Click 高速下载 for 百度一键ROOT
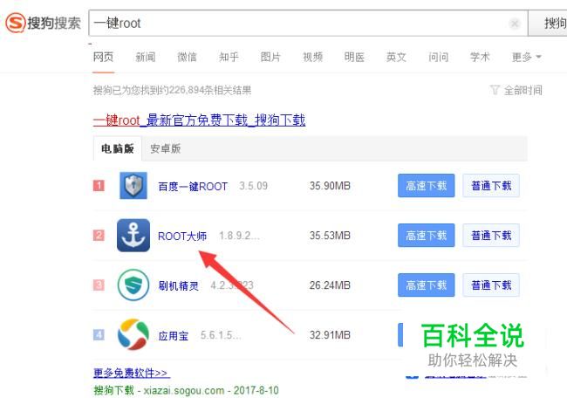This screenshot has width=567, height=398. coord(426,186)
